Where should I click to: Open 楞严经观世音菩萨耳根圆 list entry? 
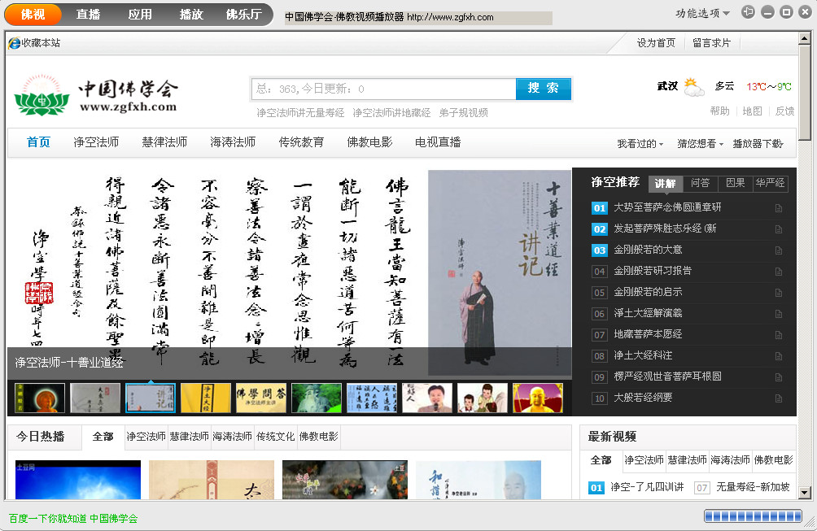[667, 377]
